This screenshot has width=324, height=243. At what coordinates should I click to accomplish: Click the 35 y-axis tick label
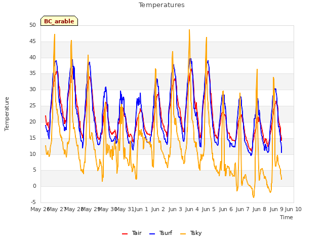32,73
